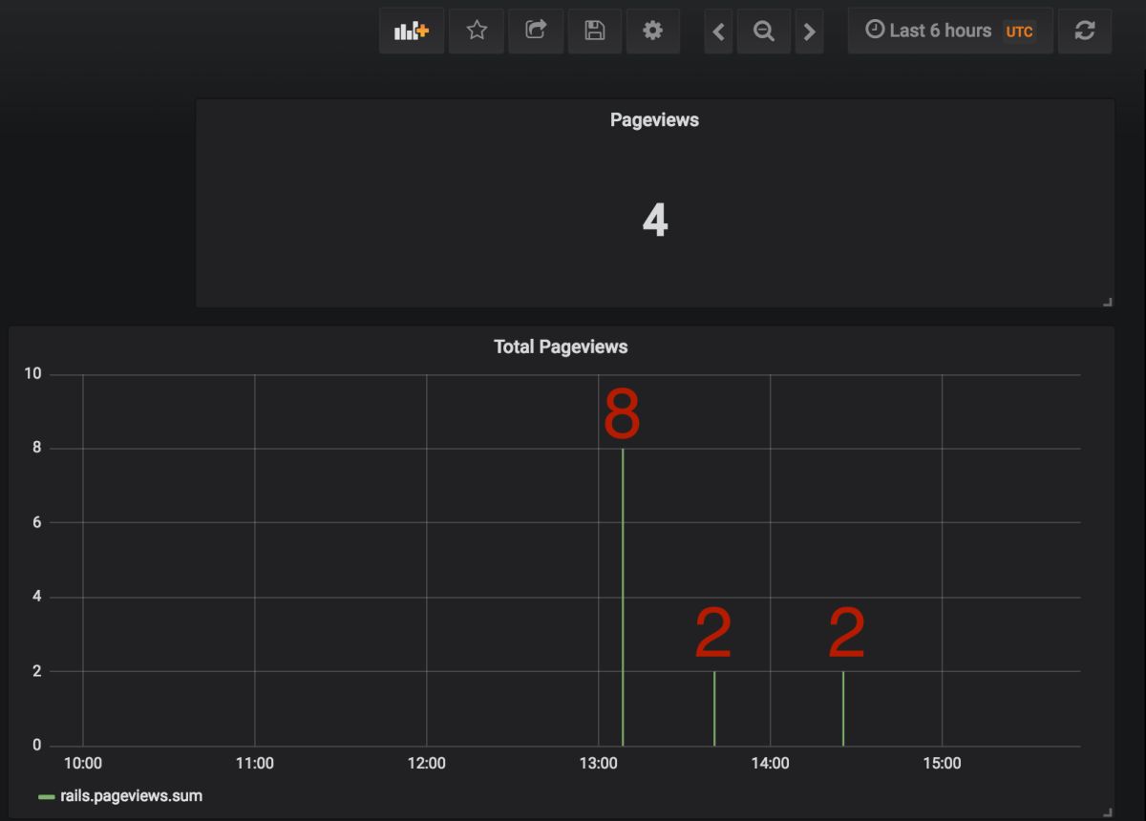
Task: Click the y-axis label 6
Action: click(37, 522)
